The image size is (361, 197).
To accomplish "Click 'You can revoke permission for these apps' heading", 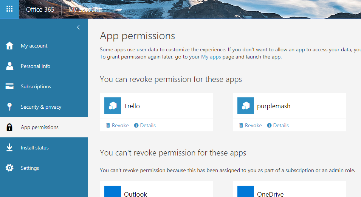I will coord(171,79).
